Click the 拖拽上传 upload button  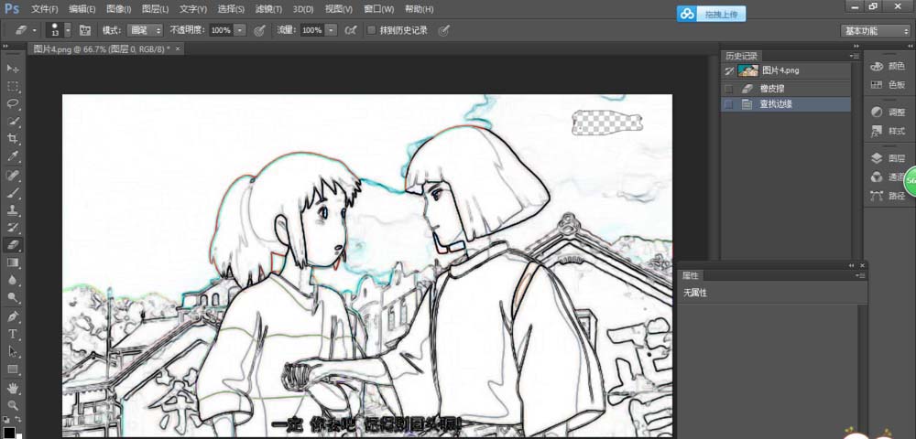(712, 14)
